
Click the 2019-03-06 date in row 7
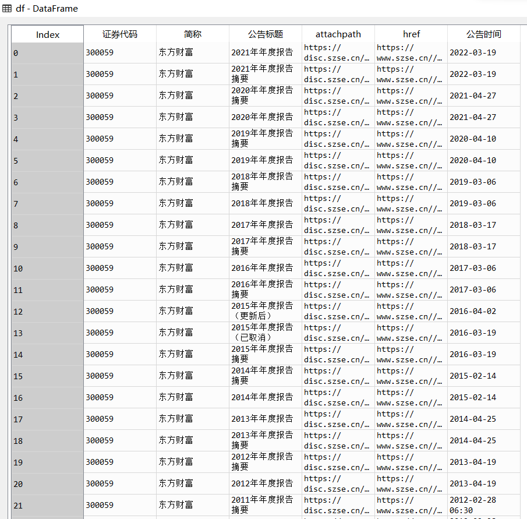point(484,203)
